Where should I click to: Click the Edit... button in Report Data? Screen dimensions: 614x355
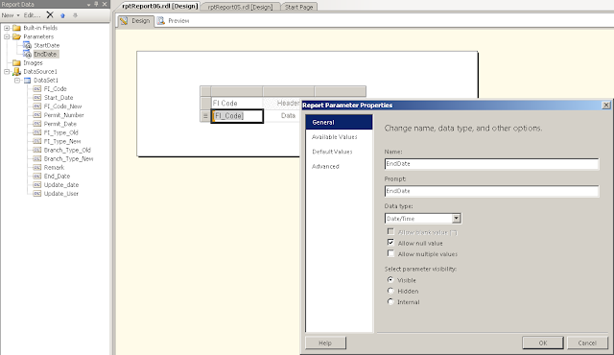click(x=32, y=15)
